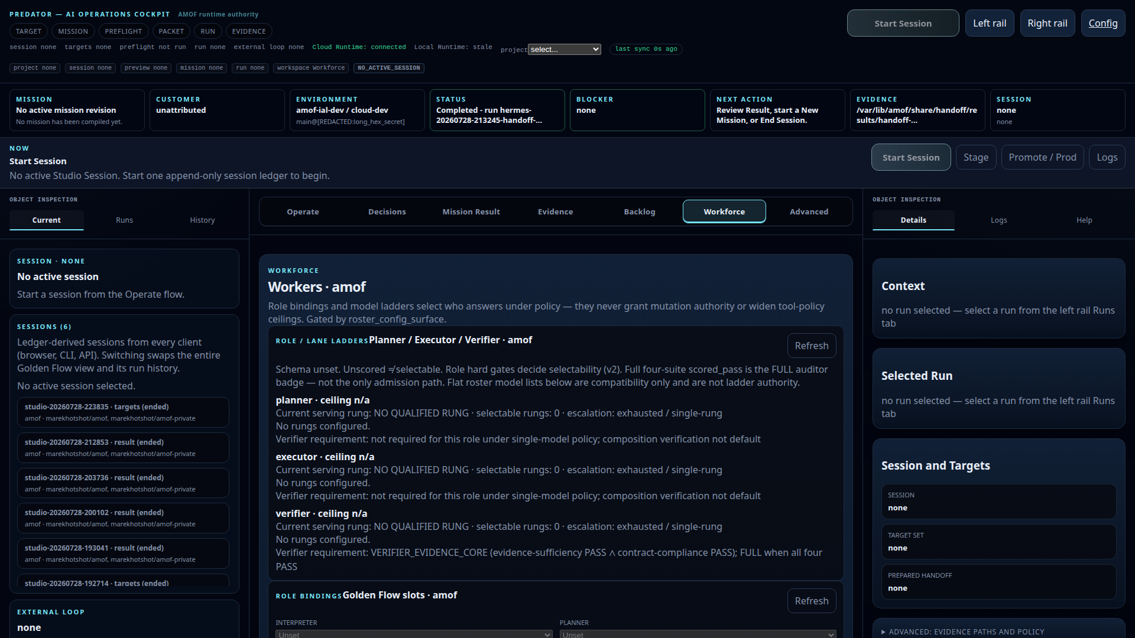Click the EVIDENCE path card
Screen dimensions: 1135x638
click(x=917, y=110)
